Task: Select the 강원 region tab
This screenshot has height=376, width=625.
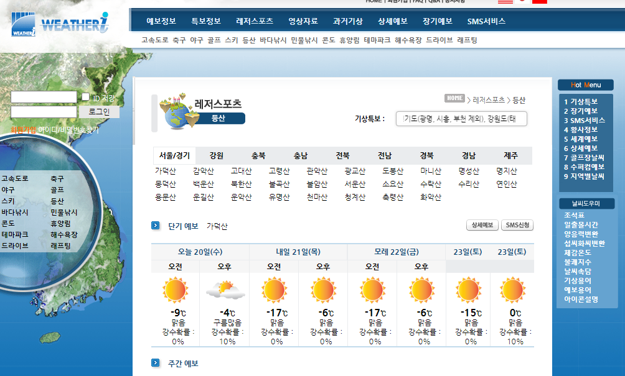Action: (217, 155)
